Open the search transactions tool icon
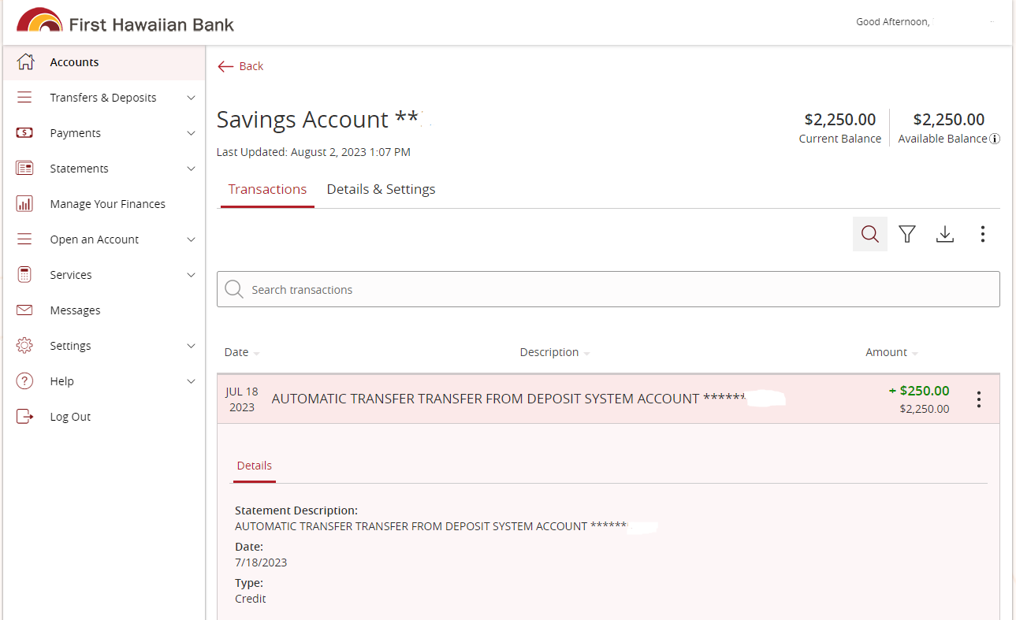 pyautogui.click(x=869, y=234)
